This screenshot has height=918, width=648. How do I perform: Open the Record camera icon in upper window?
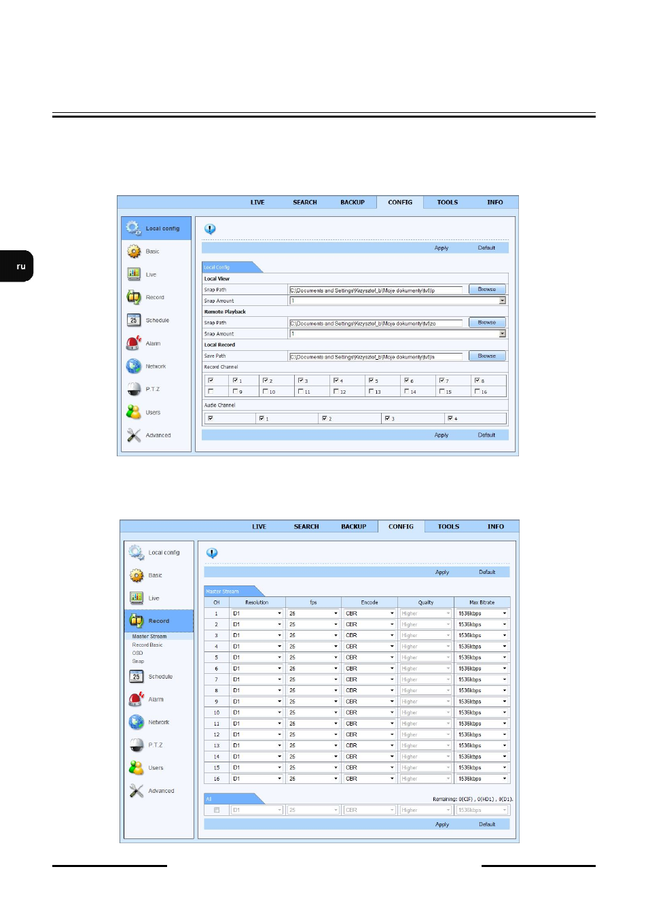[x=134, y=297]
